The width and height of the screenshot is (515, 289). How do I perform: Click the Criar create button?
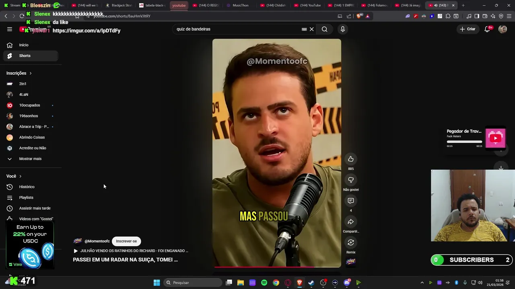tap(468, 29)
